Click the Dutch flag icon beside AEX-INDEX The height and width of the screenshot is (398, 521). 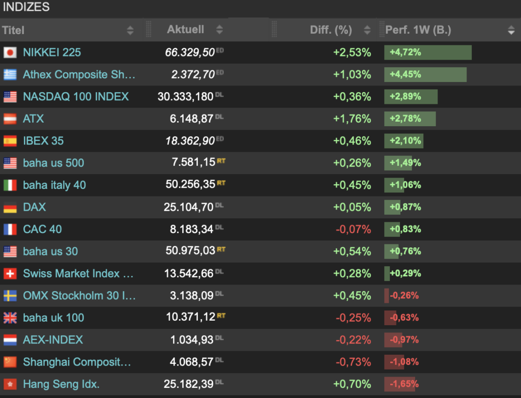(x=10, y=340)
